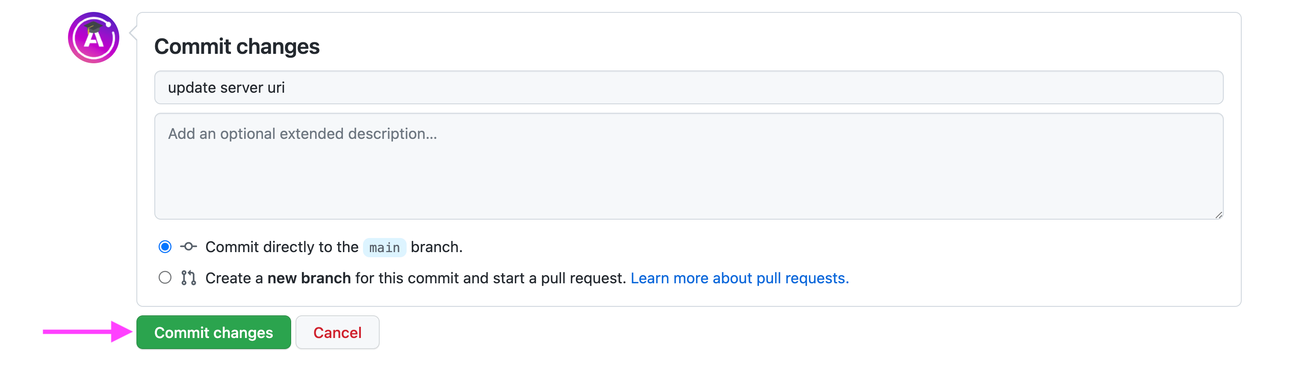This screenshot has height=382, width=1293.
Task: Click the bold 'new branch' text
Action: coord(309,278)
